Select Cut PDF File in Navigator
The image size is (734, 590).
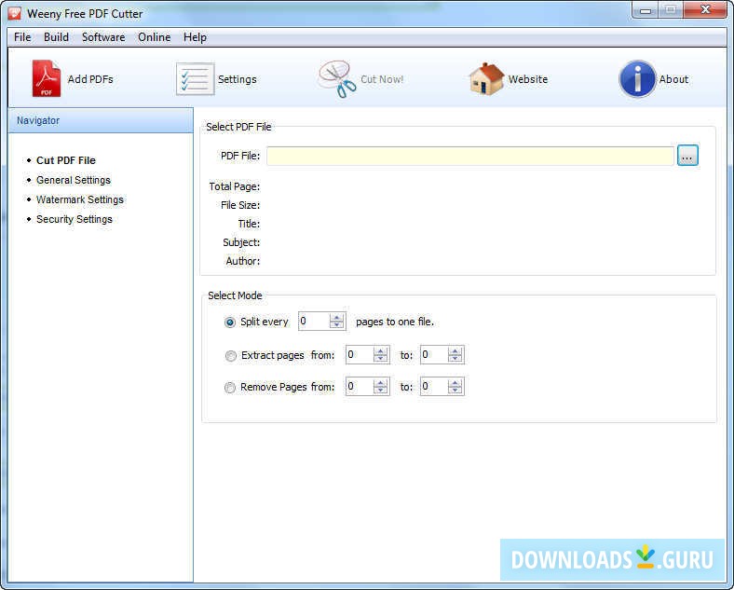pyautogui.click(x=66, y=160)
